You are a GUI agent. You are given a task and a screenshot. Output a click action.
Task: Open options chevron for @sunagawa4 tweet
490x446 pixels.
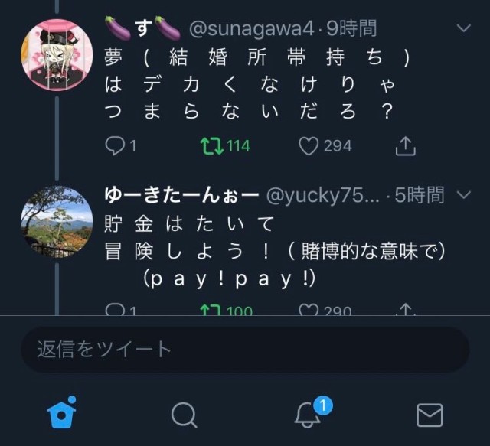coord(463,28)
